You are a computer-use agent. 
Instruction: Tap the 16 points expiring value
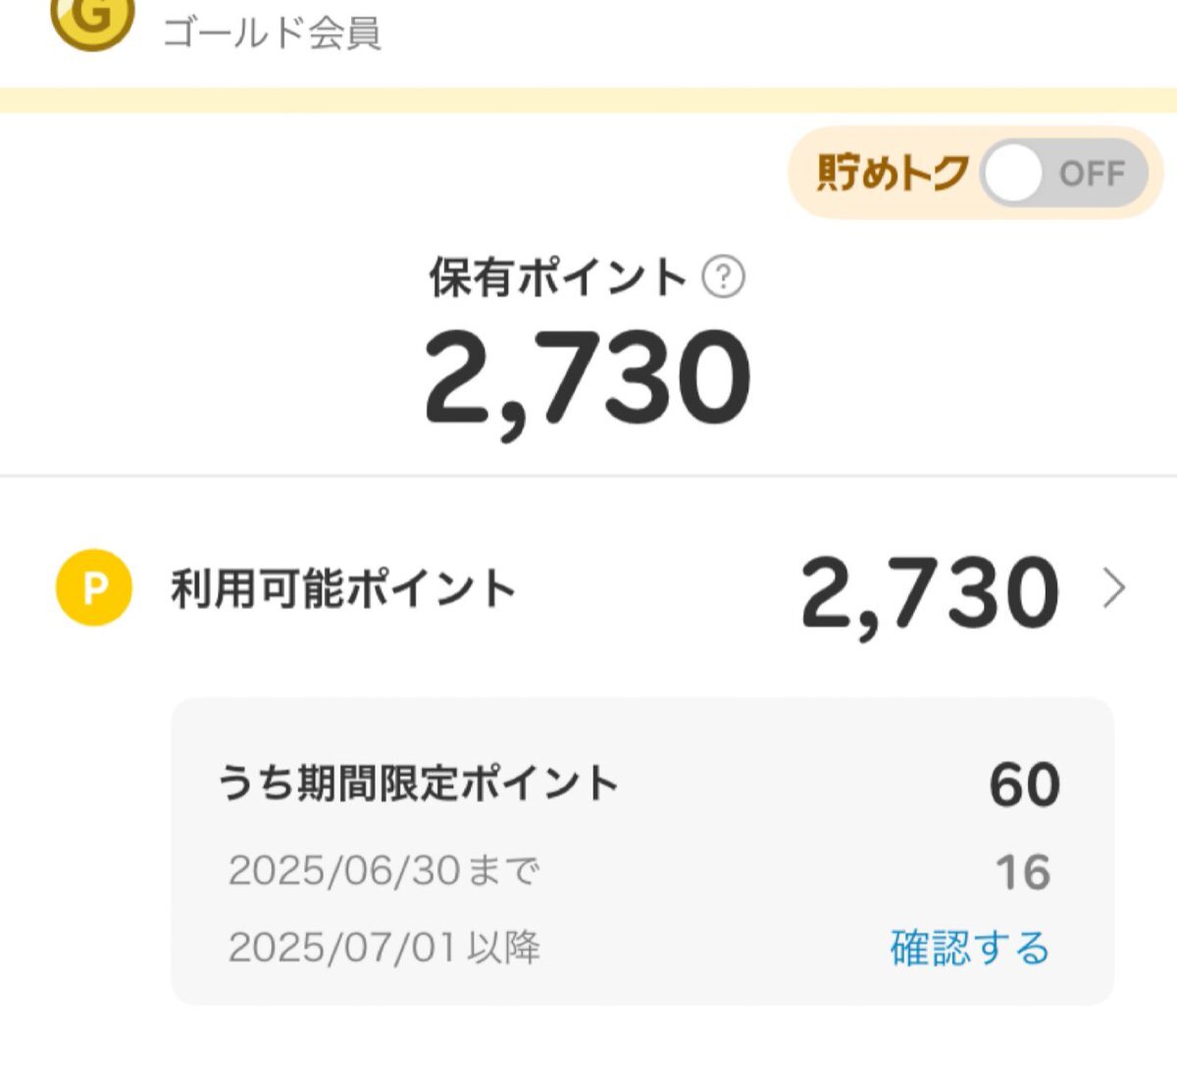(1023, 872)
